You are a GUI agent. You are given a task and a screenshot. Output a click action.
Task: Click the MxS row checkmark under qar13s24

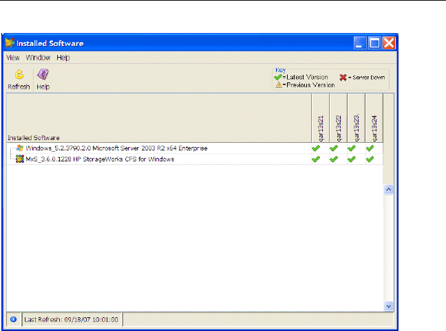click(x=370, y=159)
